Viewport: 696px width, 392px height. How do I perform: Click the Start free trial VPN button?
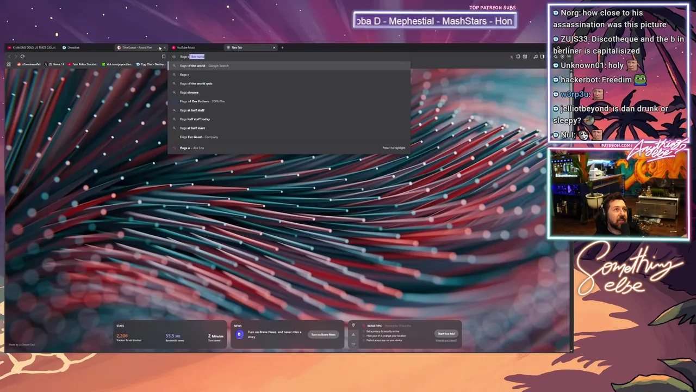click(x=446, y=334)
